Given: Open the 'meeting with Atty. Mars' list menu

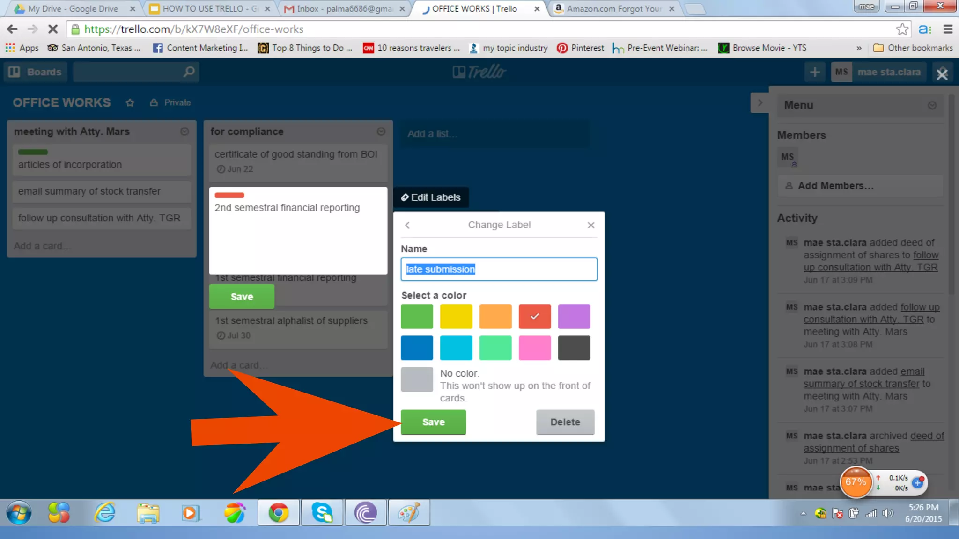Looking at the screenshot, I should click(x=184, y=131).
